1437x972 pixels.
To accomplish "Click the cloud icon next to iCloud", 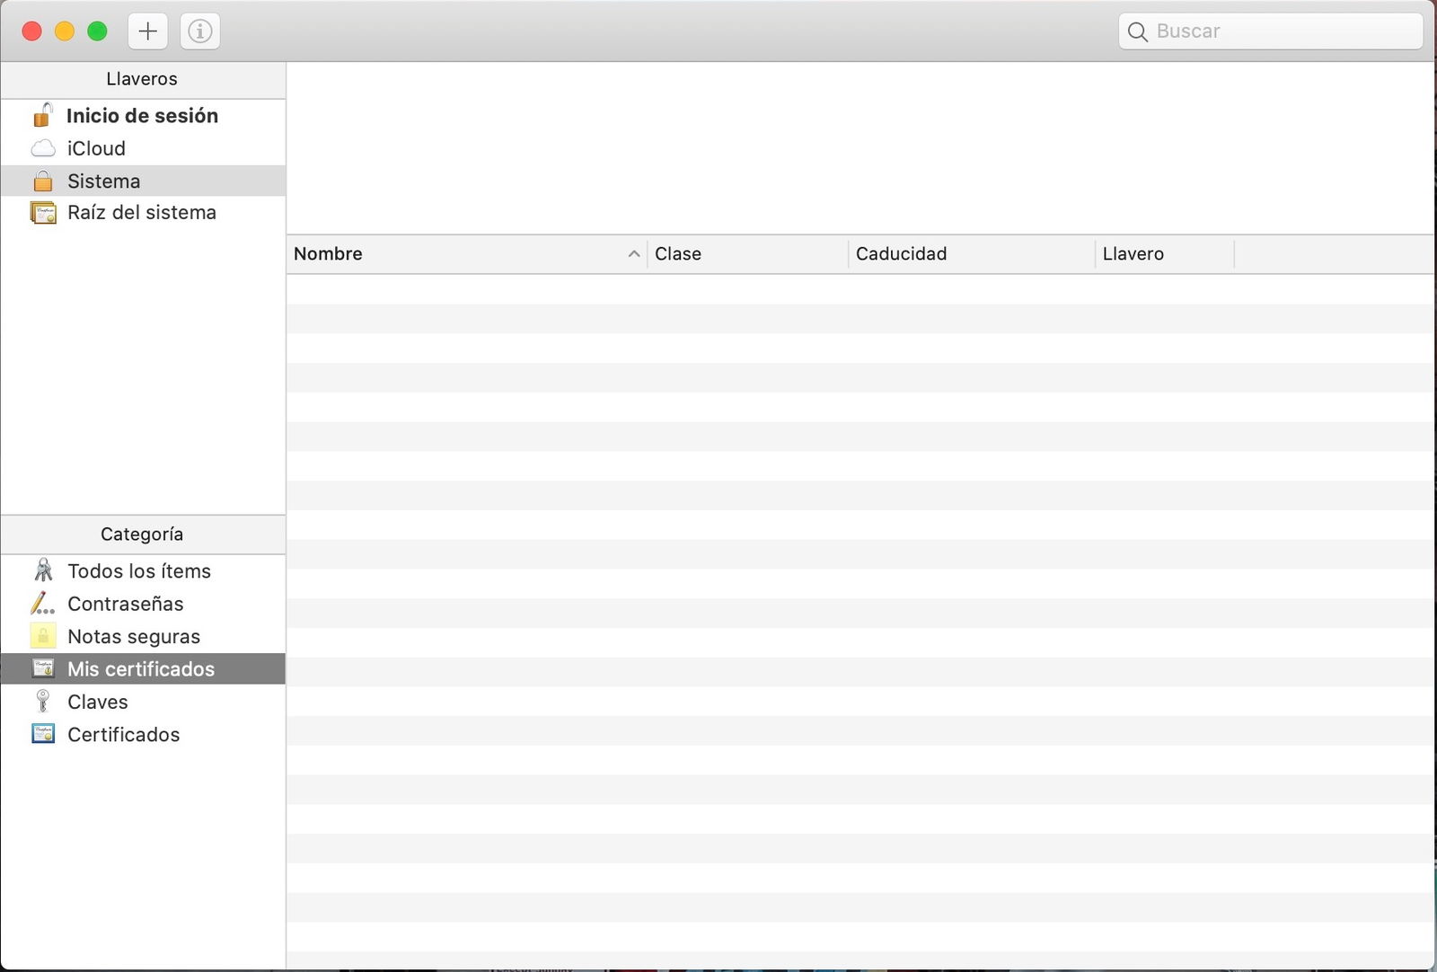I will tap(43, 148).
